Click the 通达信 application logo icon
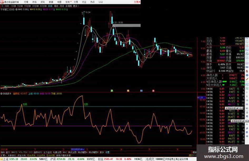 (x=2, y=2)
